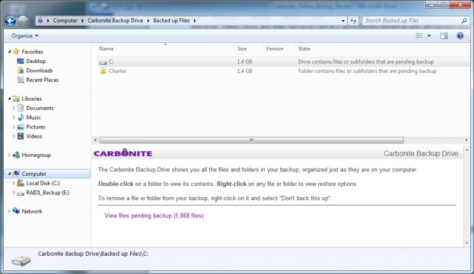Expand arrow after Backed up Files breadcrumb
This screenshot has height=274, width=474.
tap(195, 21)
